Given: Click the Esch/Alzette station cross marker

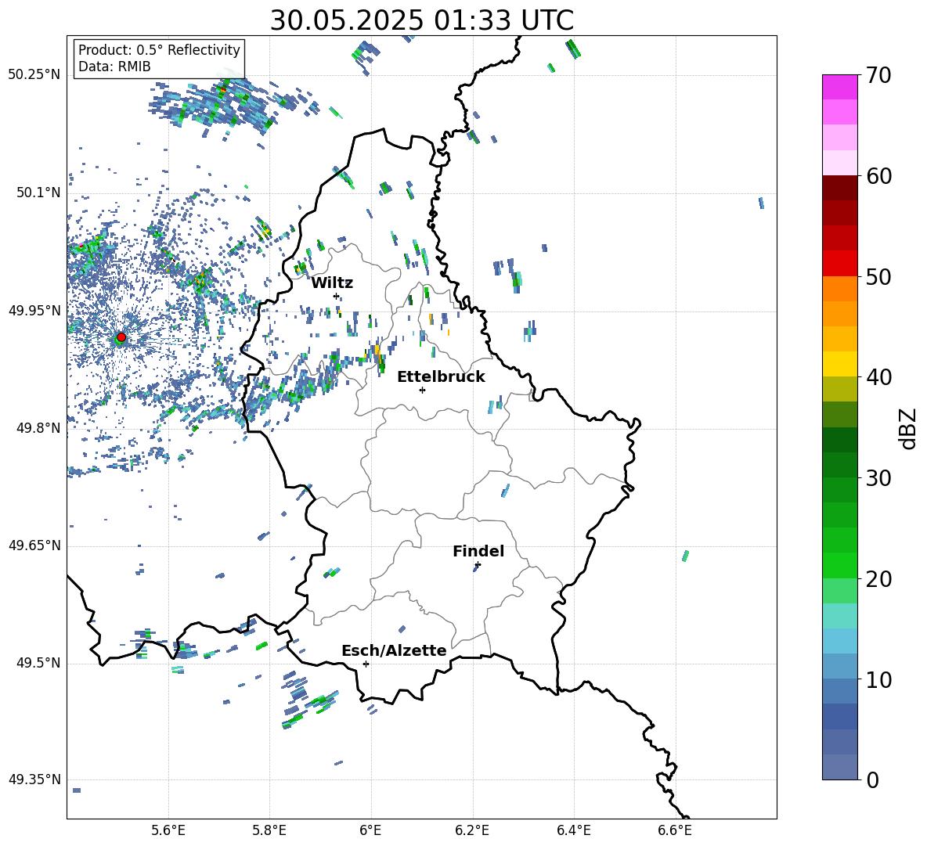Looking at the screenshot, I should tap(366, 664).
